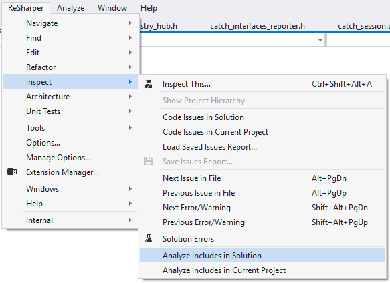The image size is (390, 283).
Task: Open the Window menu
Action: [x=112, y=8]
